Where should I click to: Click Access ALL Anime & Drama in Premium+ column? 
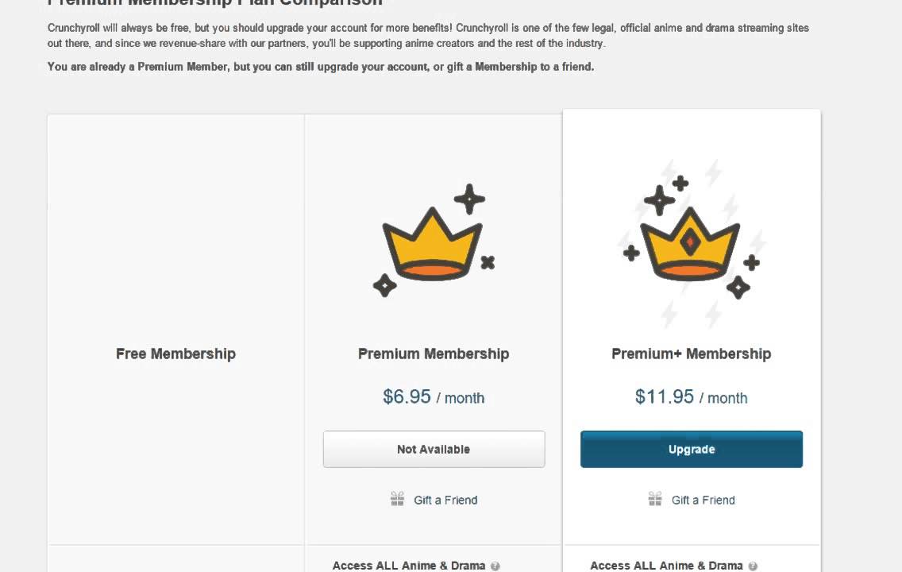click(x=667, y=566)
